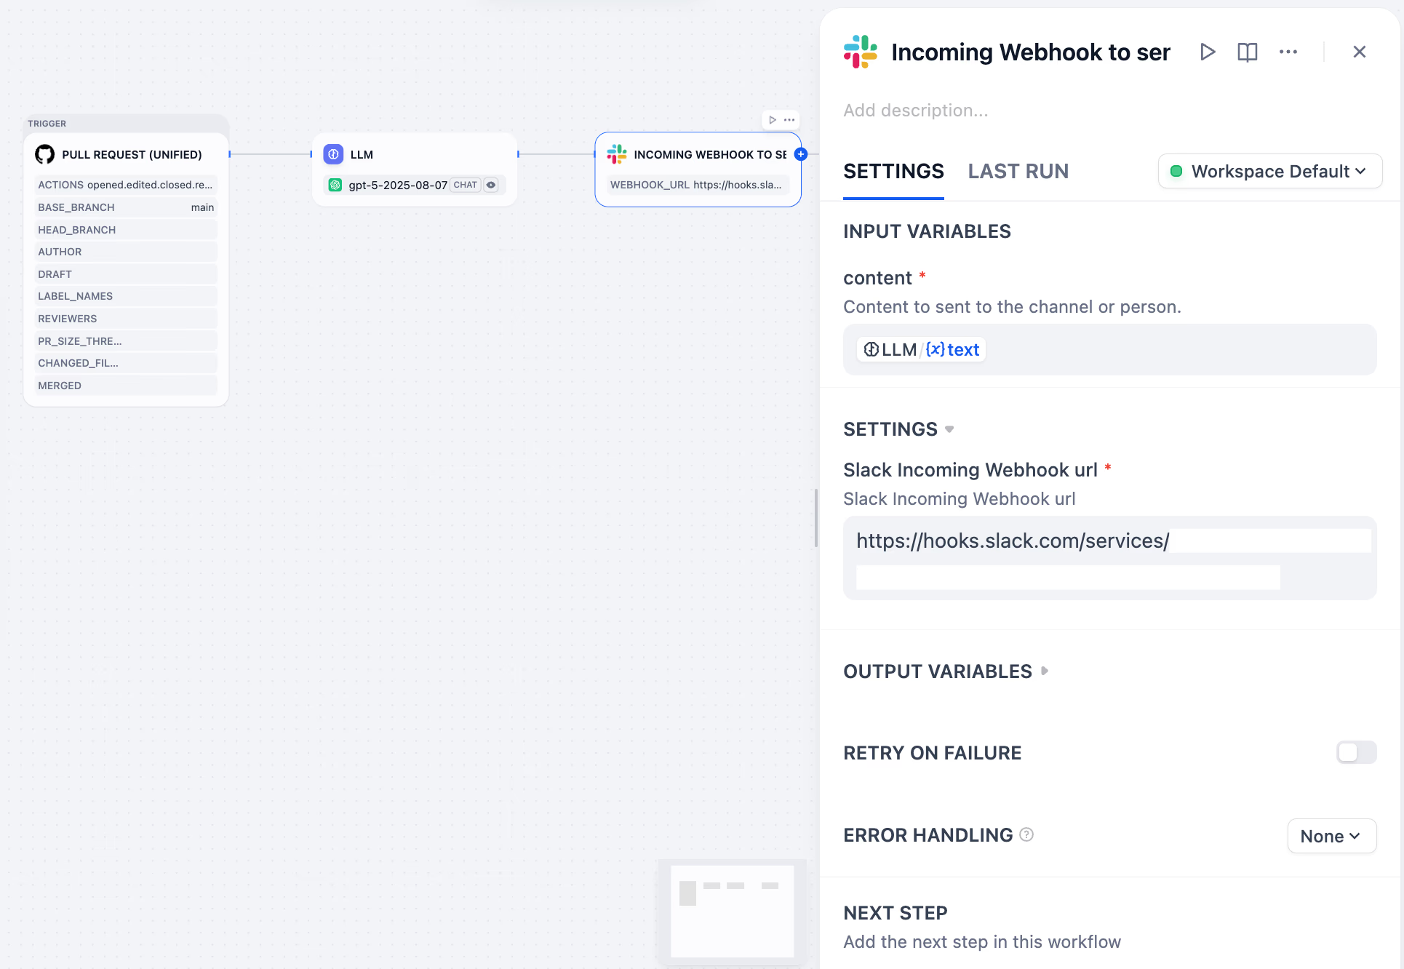The image size is (1404, 969).
Task: Collapse the Settings section arrow
Action: [x=949, y=429]
